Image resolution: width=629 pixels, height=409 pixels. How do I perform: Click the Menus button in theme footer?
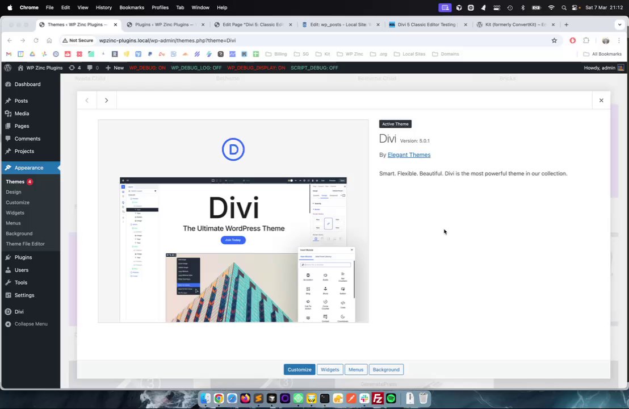coord(356,370)
